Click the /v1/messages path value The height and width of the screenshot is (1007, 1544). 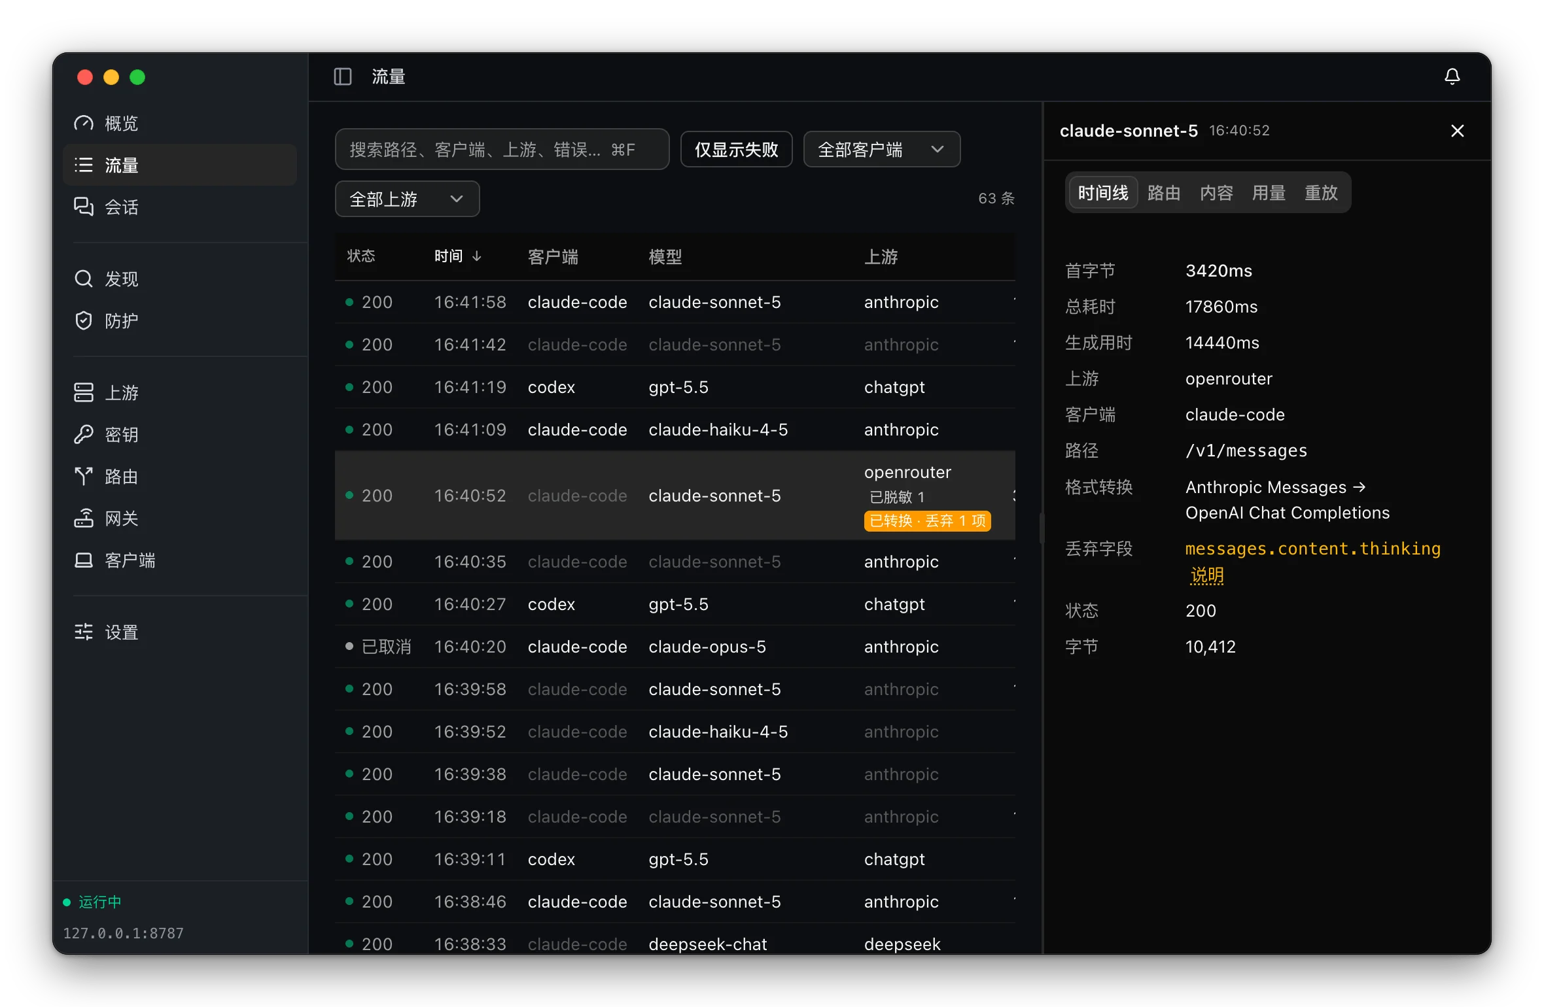pyautogui.click(x=1246, y=451)
